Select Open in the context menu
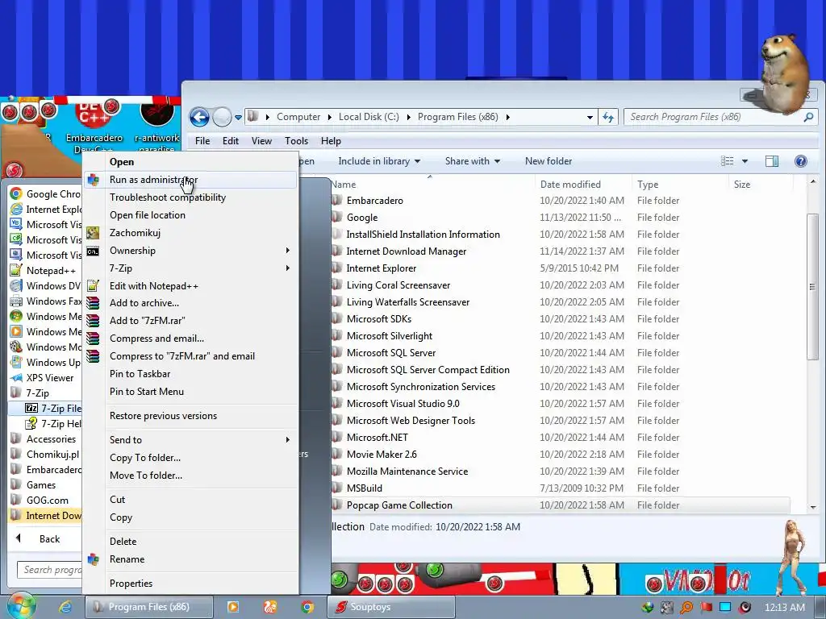The height and width of the screenshot is (619, 826). (122, 162)
